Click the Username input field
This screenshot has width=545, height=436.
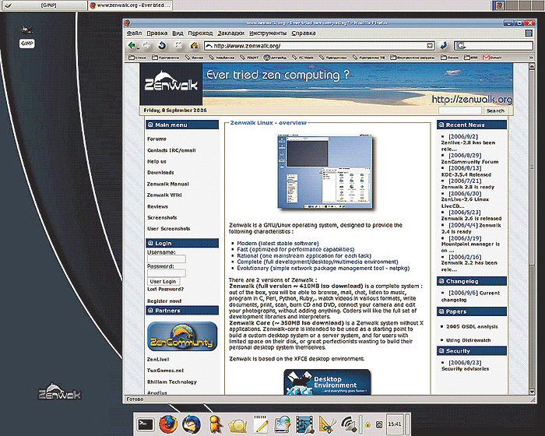pos(167,259)
